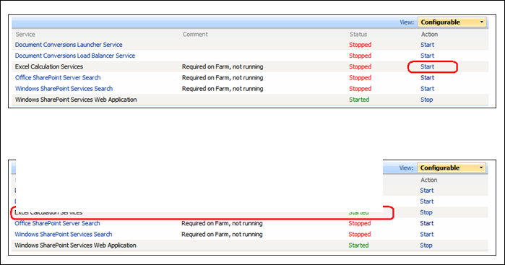The image size is (505, 265).
Task: Open Document Conversions Load Balancer Service in upper table
Action: 75,56
